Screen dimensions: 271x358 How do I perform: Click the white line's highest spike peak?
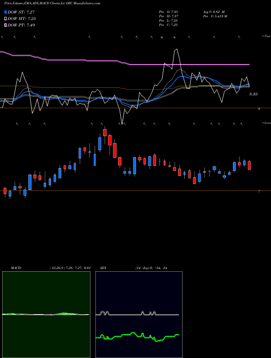coord(176,49)
